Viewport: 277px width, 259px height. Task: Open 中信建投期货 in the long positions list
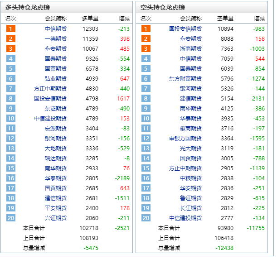50,119
